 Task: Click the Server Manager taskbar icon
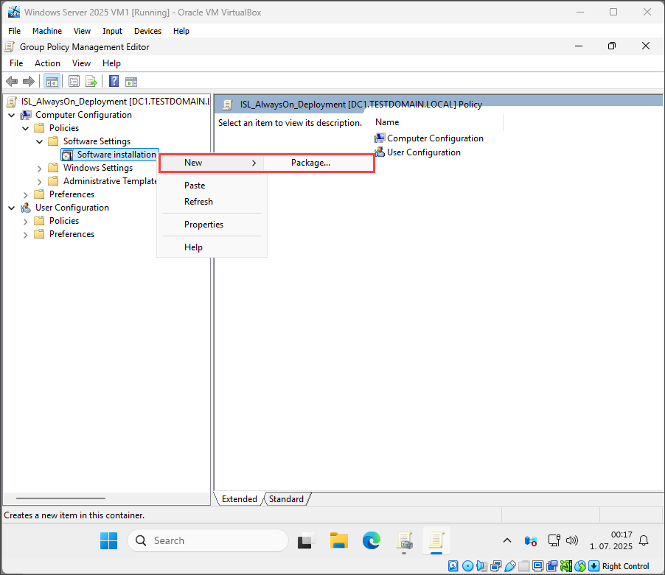pyautogui.click(x=404, y=540)
